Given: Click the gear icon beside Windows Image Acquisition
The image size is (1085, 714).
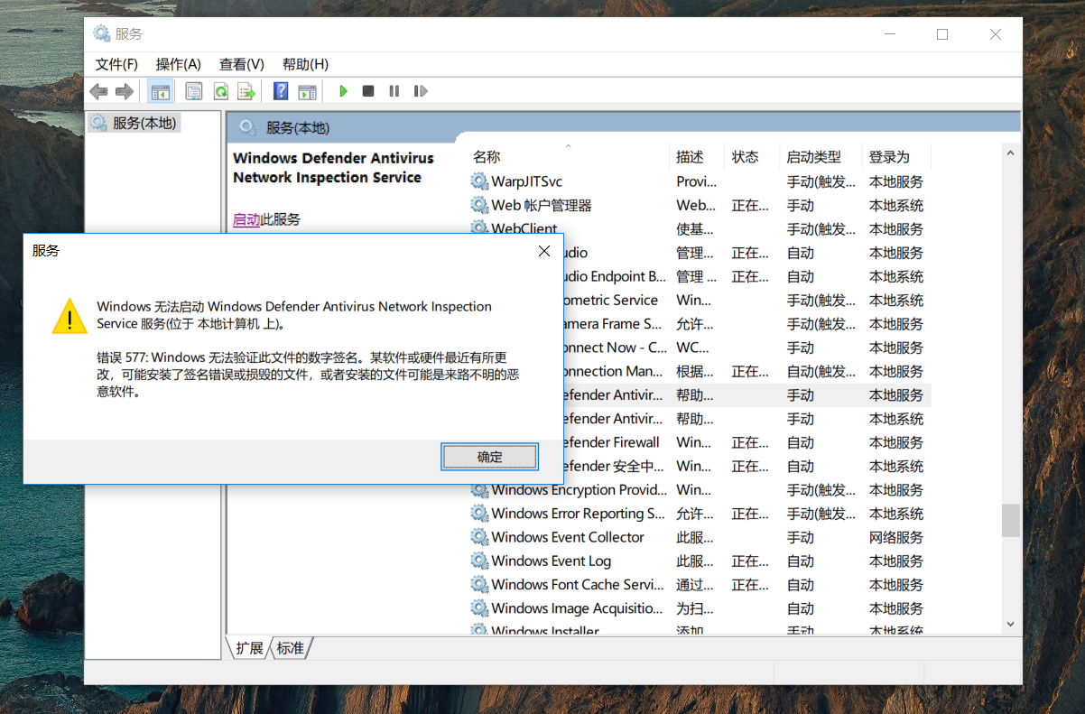Looking at the screenshot, I should click(x=479, y=608).
